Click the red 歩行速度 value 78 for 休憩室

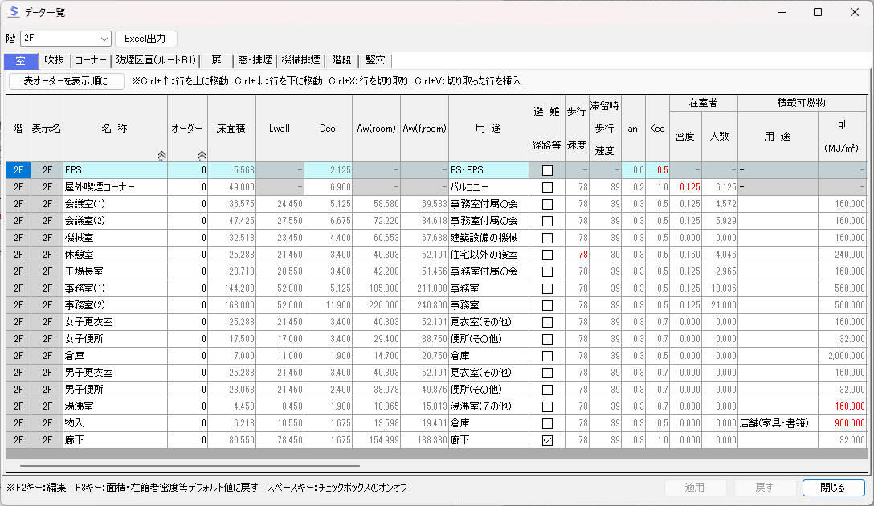tap(578, 255)
